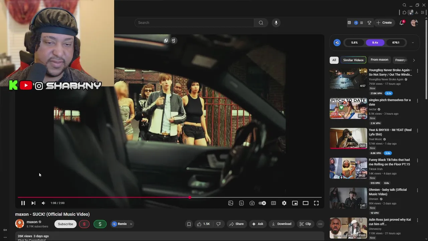The image size is (428, 241).
Task: Click the 676.1 stat pill
Action: (x=396, y=43)
